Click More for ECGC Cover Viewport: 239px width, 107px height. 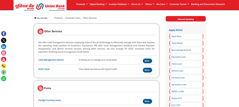click(x=147, y=70)
